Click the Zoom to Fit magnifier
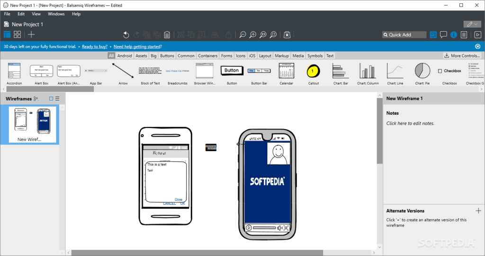 [x=273, y=35]
